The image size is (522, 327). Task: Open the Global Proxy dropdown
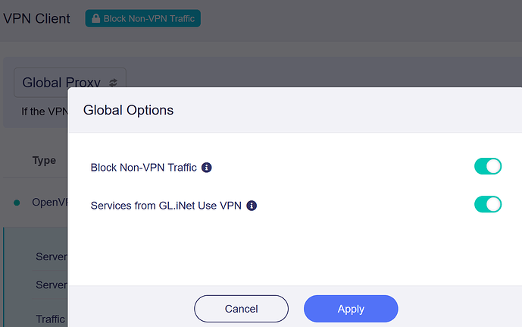pyautogui.click(x=70, y=82)
